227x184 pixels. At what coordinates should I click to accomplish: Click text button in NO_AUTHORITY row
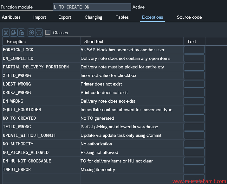point(194,144)
